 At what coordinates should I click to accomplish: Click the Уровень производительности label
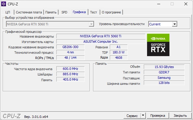point(122,24)
